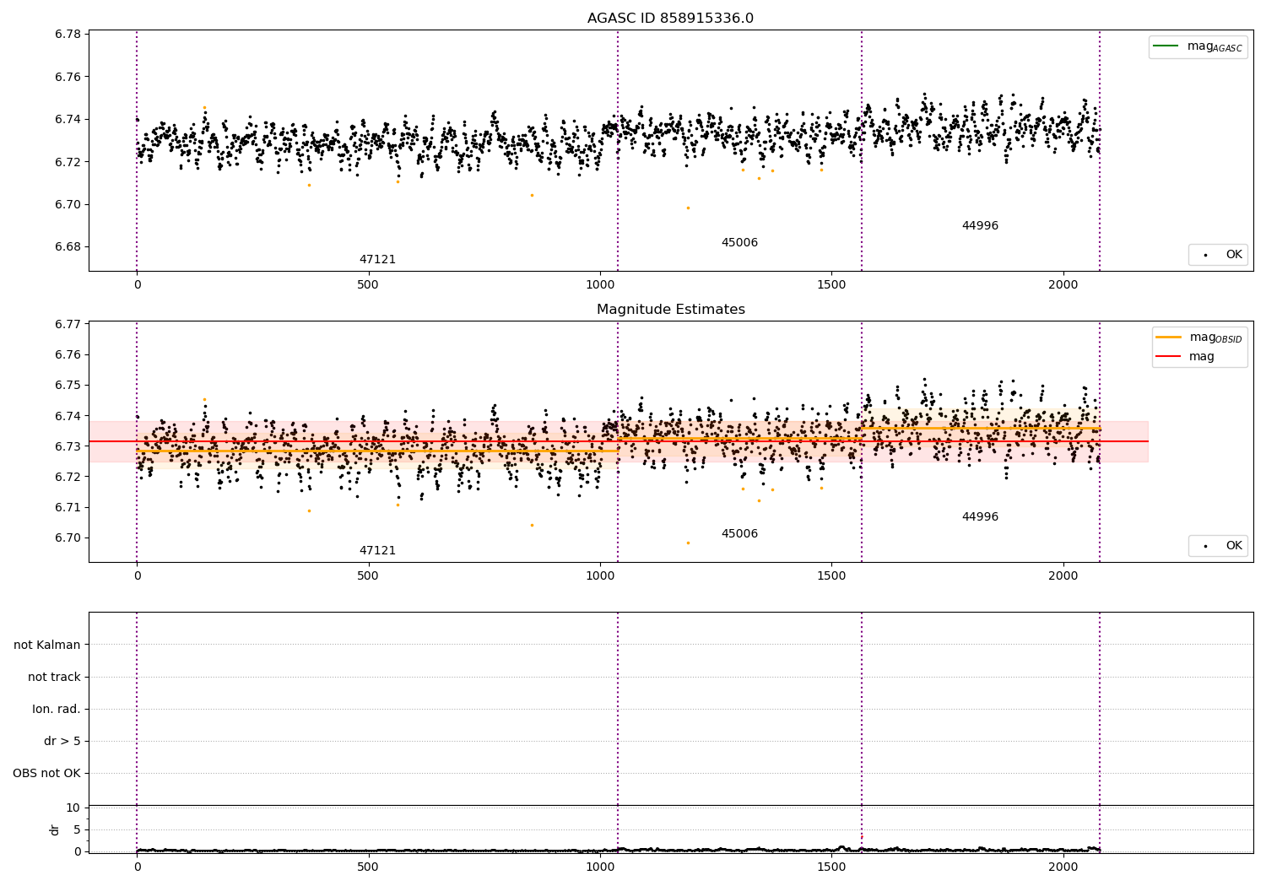This screenshot has height=886, width=1266.
Task: Select the mag AGASC legend label in top plot
Action: [x=1215, y=47]
